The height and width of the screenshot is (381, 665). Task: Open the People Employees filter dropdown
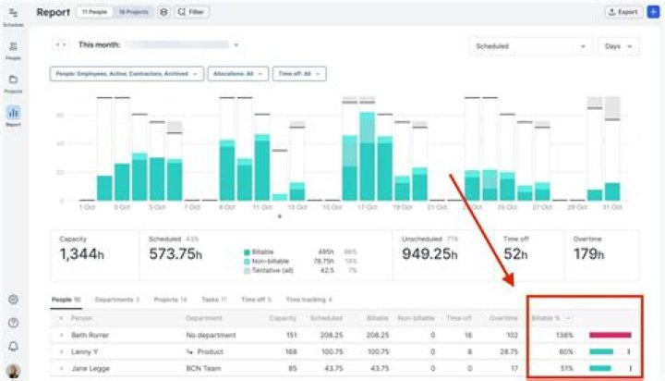pyautogui.click(x=127, y=74)
